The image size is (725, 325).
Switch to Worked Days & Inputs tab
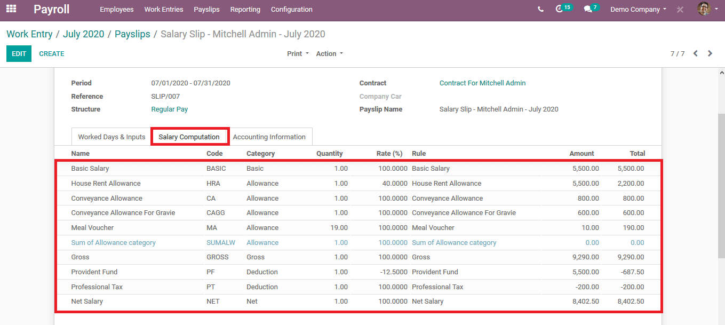[x=111, y=137]
